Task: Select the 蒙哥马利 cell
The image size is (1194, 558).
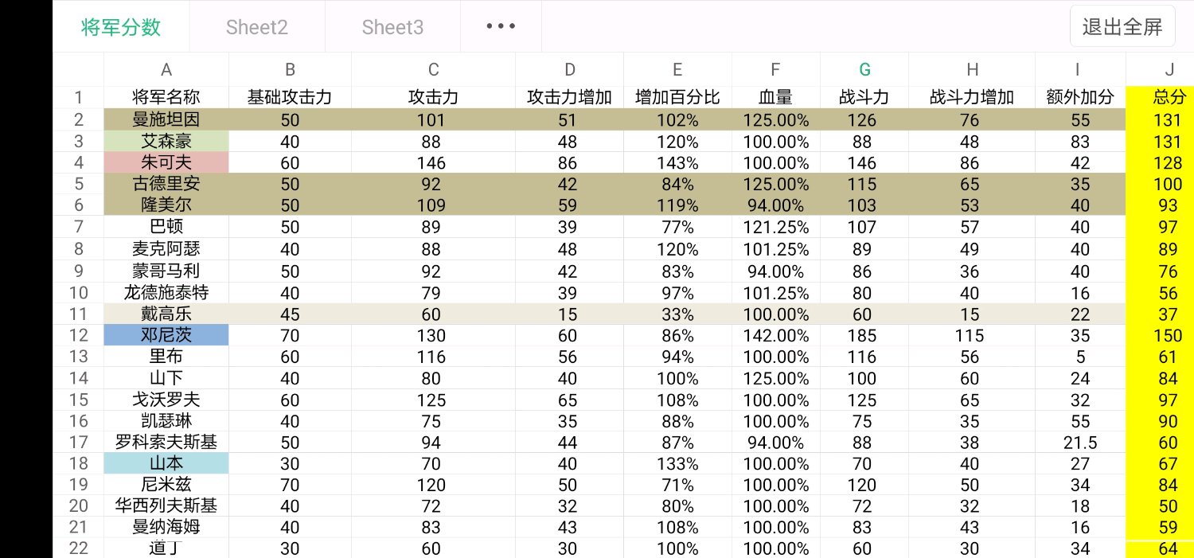Action: pos(166,271)
